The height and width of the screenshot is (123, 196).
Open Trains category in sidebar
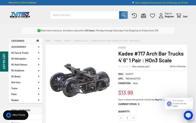click(x=14, y=88)
